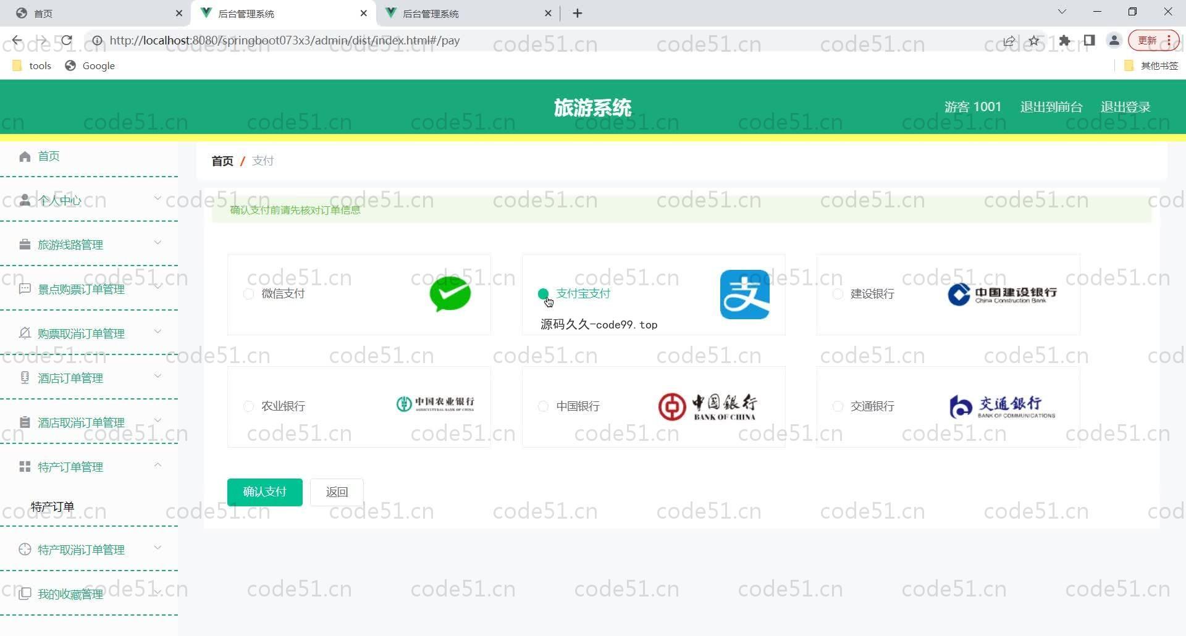
Task: Click the icon beside 特产取消订单管理
Action: point(25,550)
